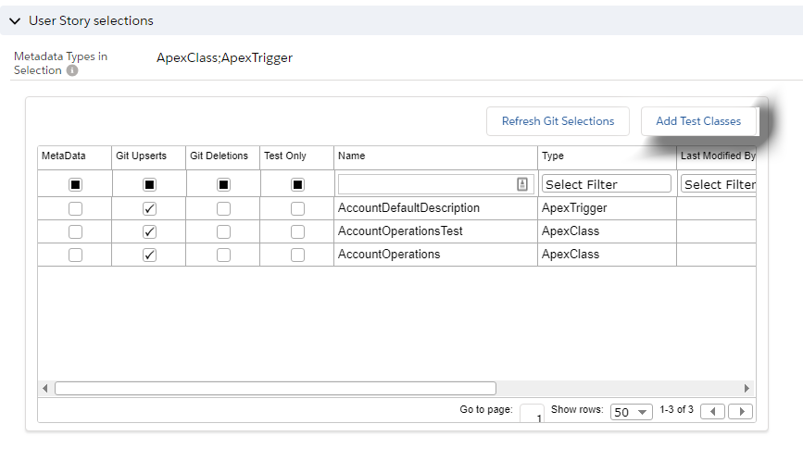Screen dimensions: 803x461
Task: Click the icon inside the Name filter box
Action: [522, 184]
